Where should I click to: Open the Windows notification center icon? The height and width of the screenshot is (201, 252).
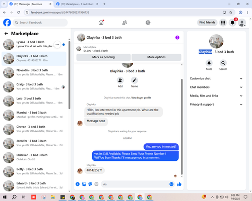(x=245, y=197)
